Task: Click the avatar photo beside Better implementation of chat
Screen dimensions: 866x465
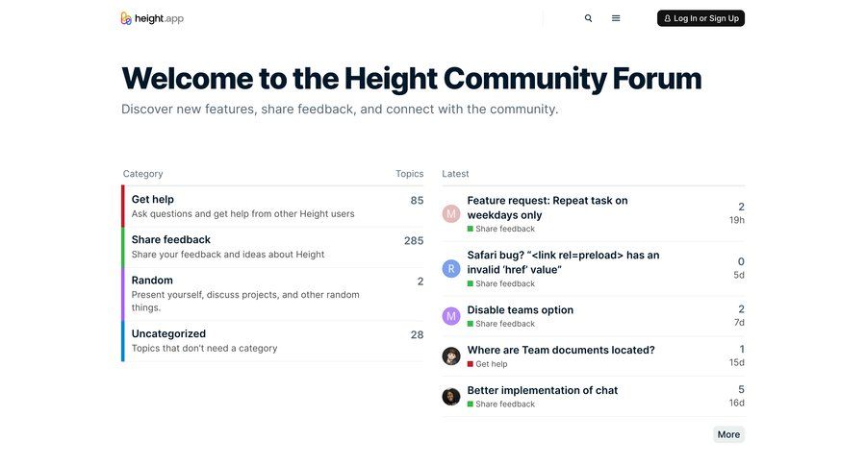Action: [451, 397]
